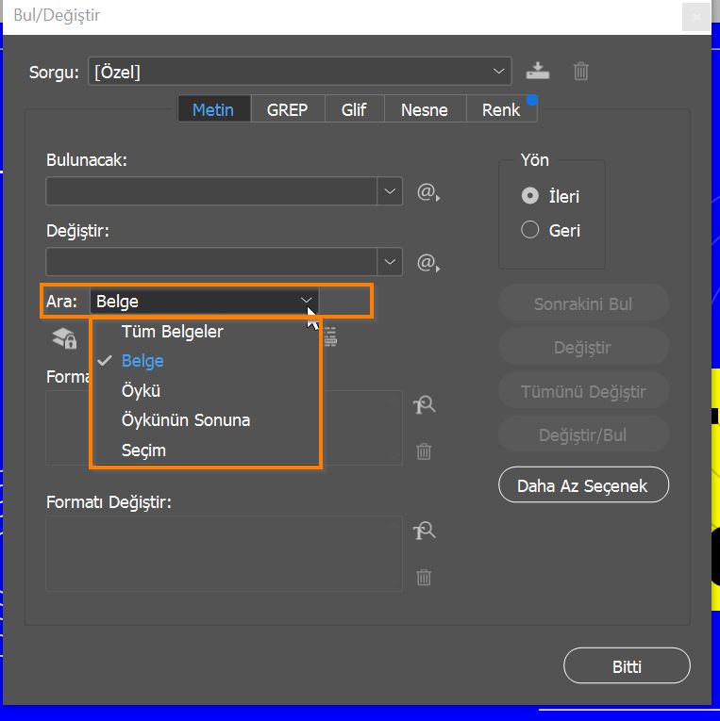Choose Belge option in list

point(206,361)
